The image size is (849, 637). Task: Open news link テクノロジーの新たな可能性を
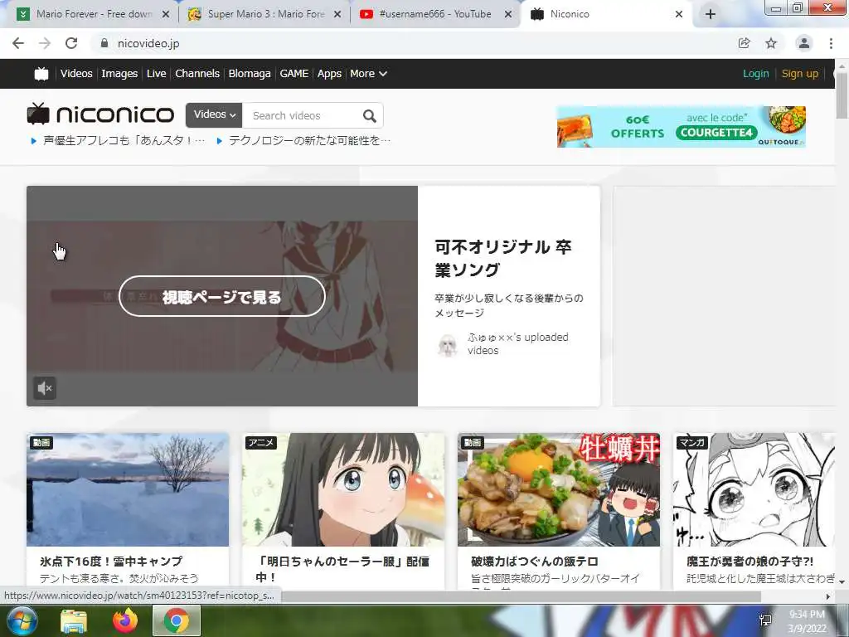pos(309,140)
